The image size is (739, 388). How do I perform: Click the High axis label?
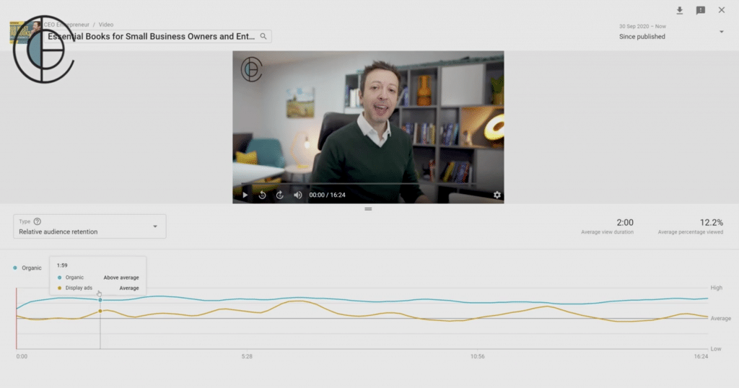point(717,288)
